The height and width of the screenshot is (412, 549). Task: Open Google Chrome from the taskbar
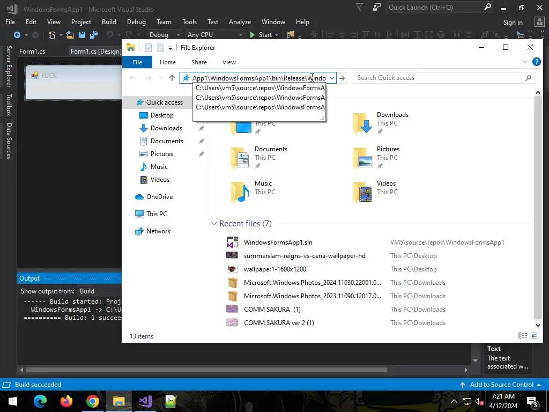[92, 401]
